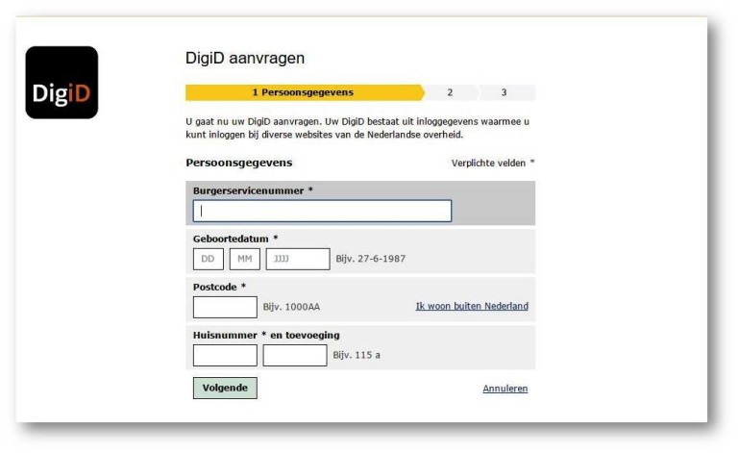
Task: Select step 2 in the progress bar
Action: pyautogui.click(x=451, y=92)
